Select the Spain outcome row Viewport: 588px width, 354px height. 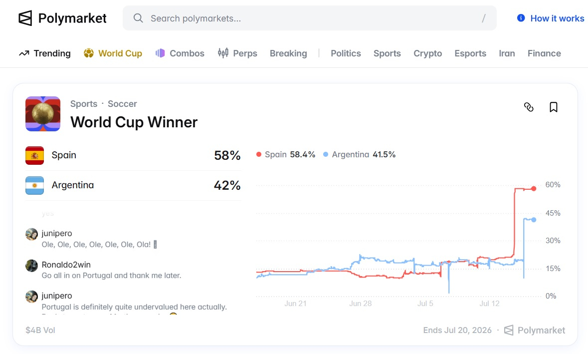133,155
